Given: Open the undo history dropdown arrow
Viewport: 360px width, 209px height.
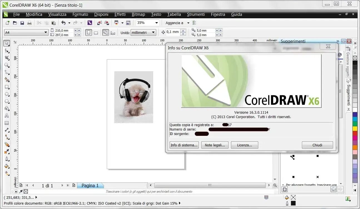Looking at the screenshot, I should (69, 23).
